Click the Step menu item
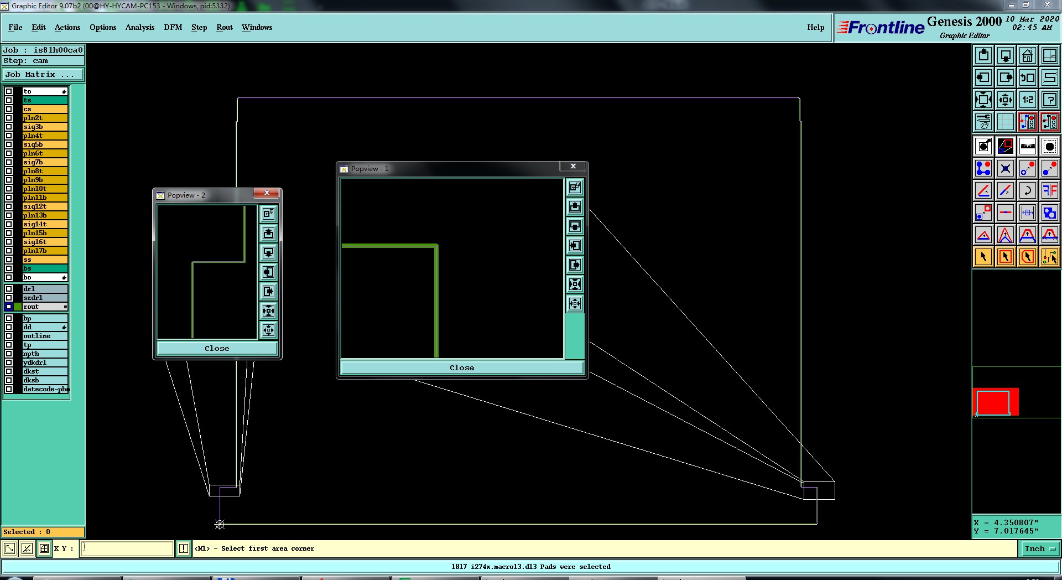The height and width of the screenshot is (580, 1062). [x=199, y=27]
